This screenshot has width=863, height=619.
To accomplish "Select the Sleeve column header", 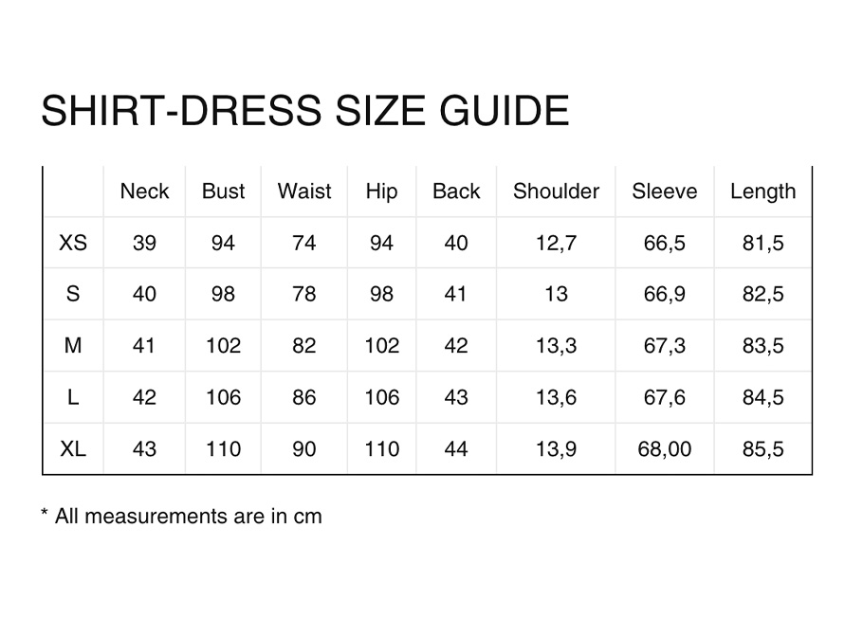I will click(664, 191).
